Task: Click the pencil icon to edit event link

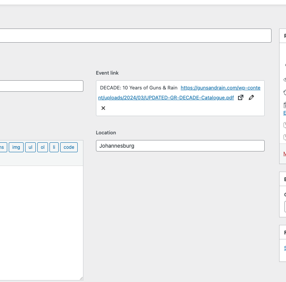Action: click(251, 98)
